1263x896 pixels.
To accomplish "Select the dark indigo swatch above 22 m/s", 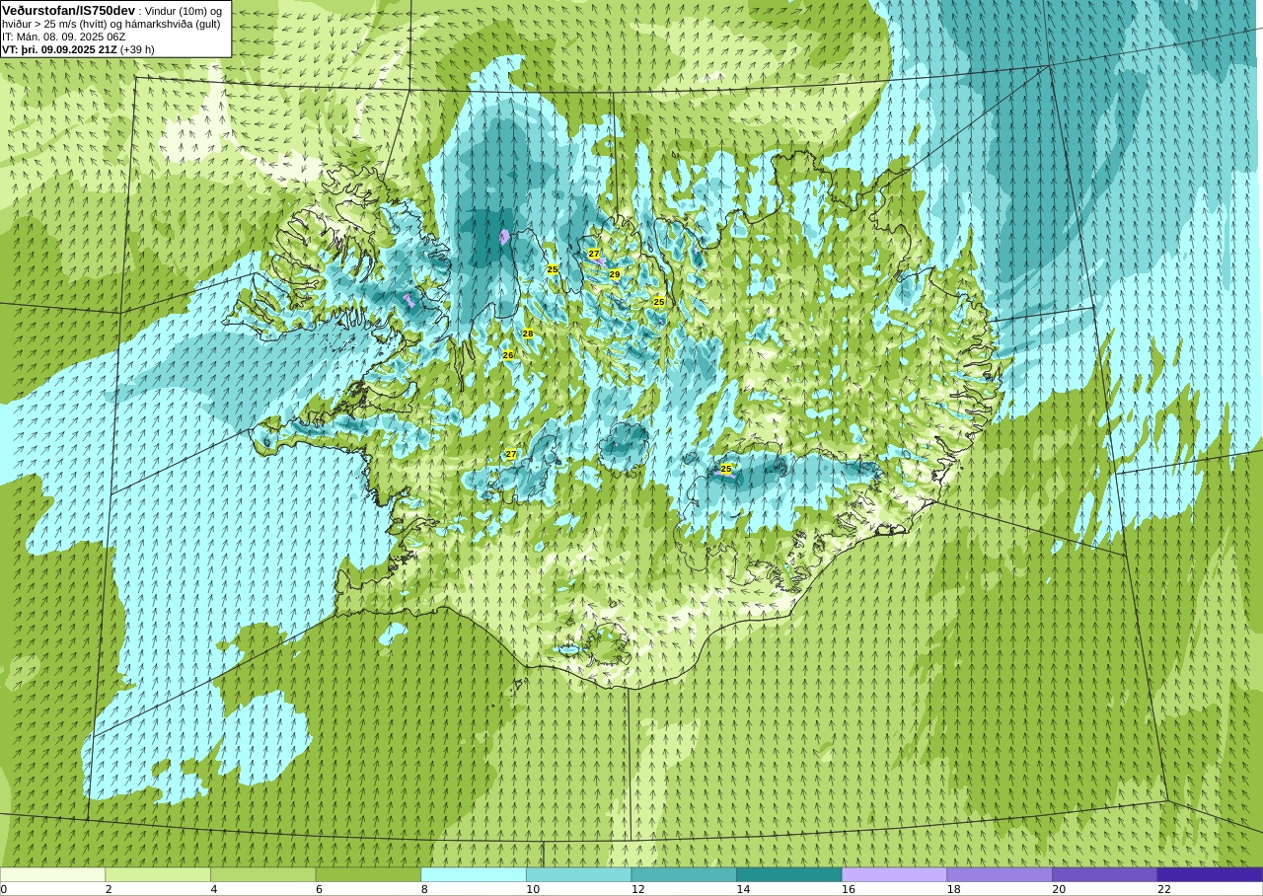I will point(1210,874).
